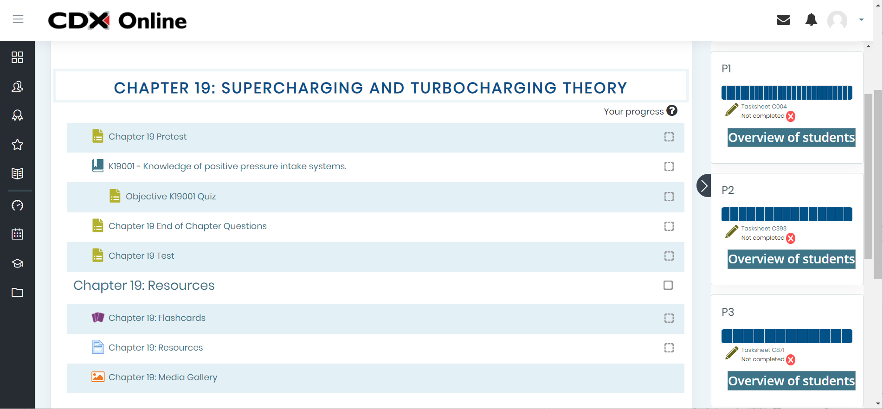
Task: Open the hamburger menu in the header
Action: pyautogui.click(x=18, y=19)
